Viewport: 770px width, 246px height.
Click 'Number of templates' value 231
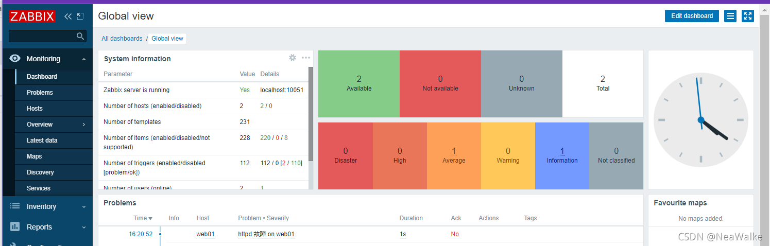245,122
